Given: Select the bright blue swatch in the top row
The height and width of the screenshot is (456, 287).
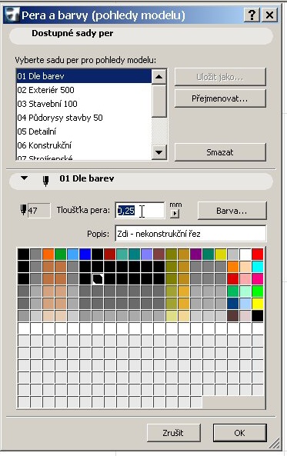Looking at the screenshot, I should 85,255.
